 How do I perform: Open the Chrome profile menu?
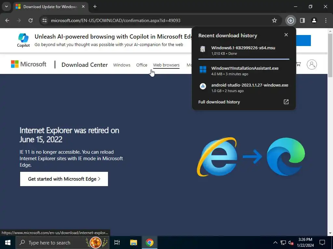pyautogui.click(x=314, y=20)
